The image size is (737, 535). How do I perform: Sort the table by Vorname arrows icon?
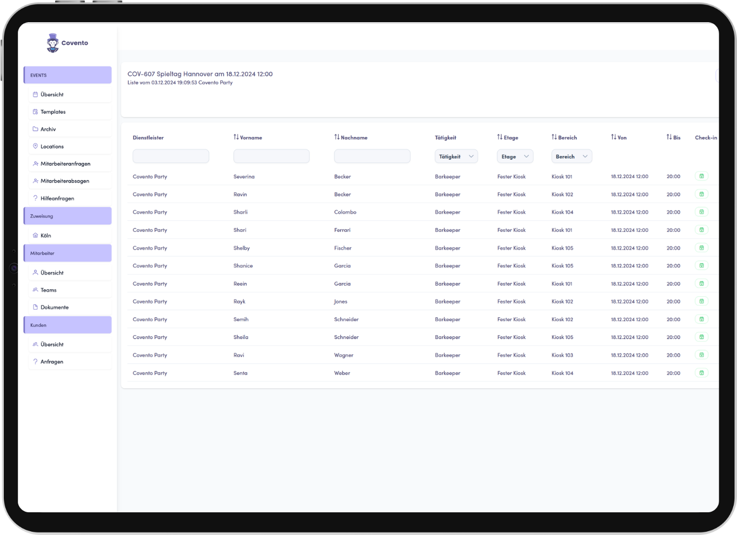(236, 137)
